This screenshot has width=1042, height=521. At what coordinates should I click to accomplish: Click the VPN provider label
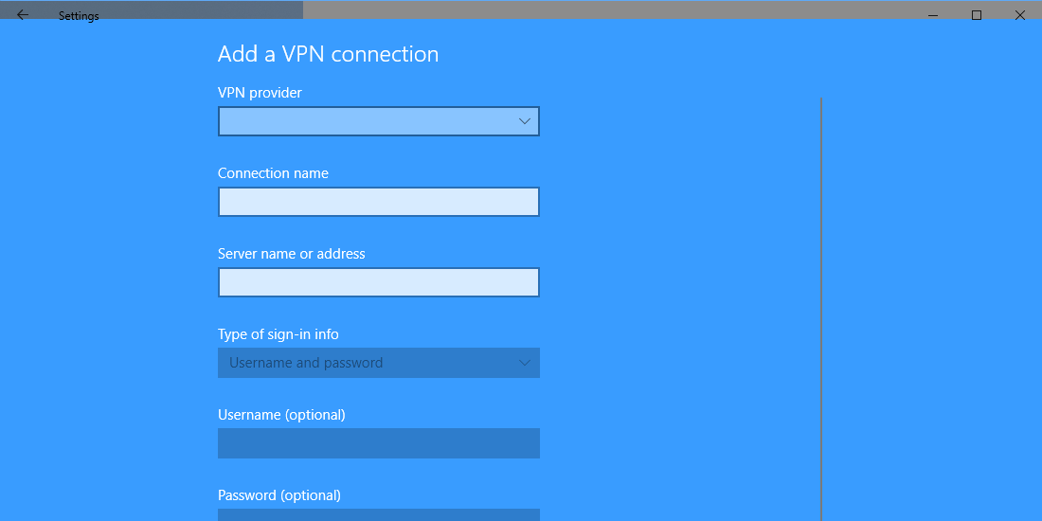click(260, 93)
